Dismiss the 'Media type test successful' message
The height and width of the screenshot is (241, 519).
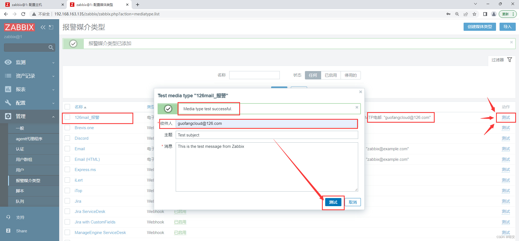coord(357,107)
